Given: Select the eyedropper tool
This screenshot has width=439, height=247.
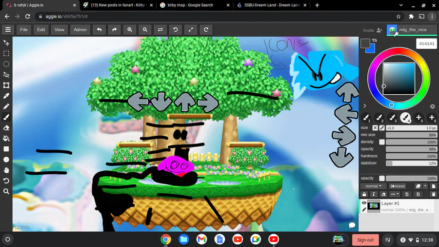Looking at the screenshot, I should 6,96.
